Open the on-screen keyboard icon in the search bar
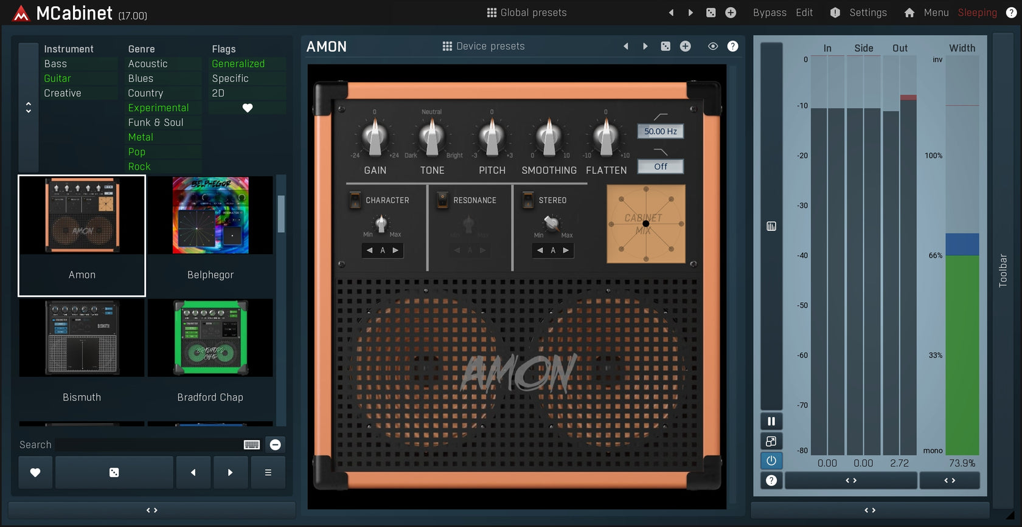The image size is (1022, 527). [252, 445]
